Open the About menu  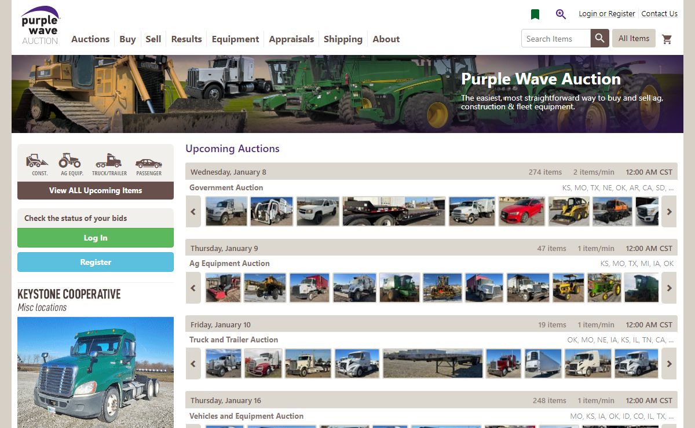386,39
